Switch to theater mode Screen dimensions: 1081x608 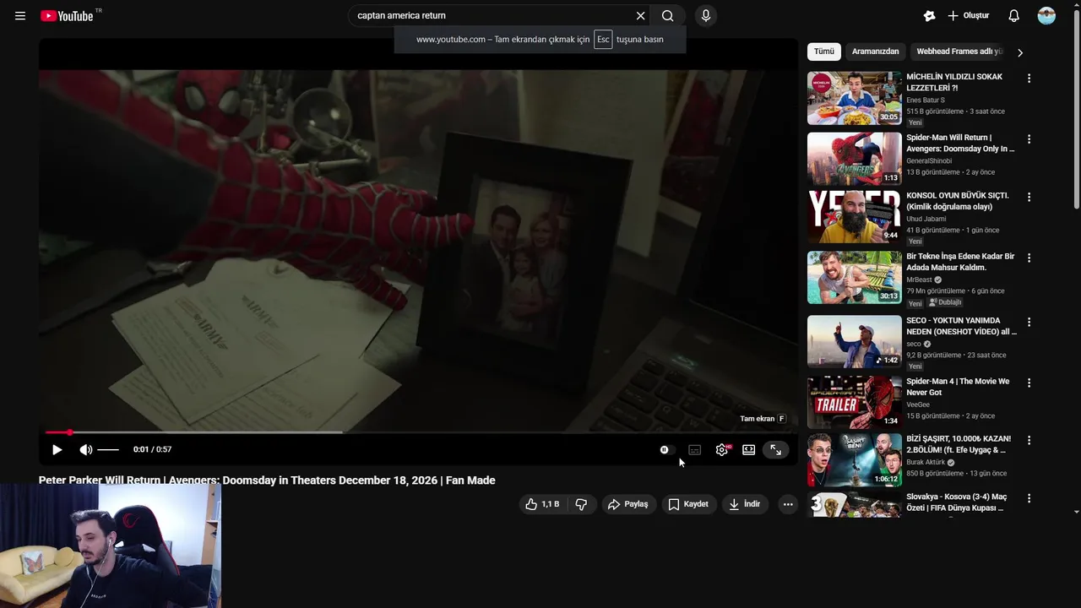[748, 450]
